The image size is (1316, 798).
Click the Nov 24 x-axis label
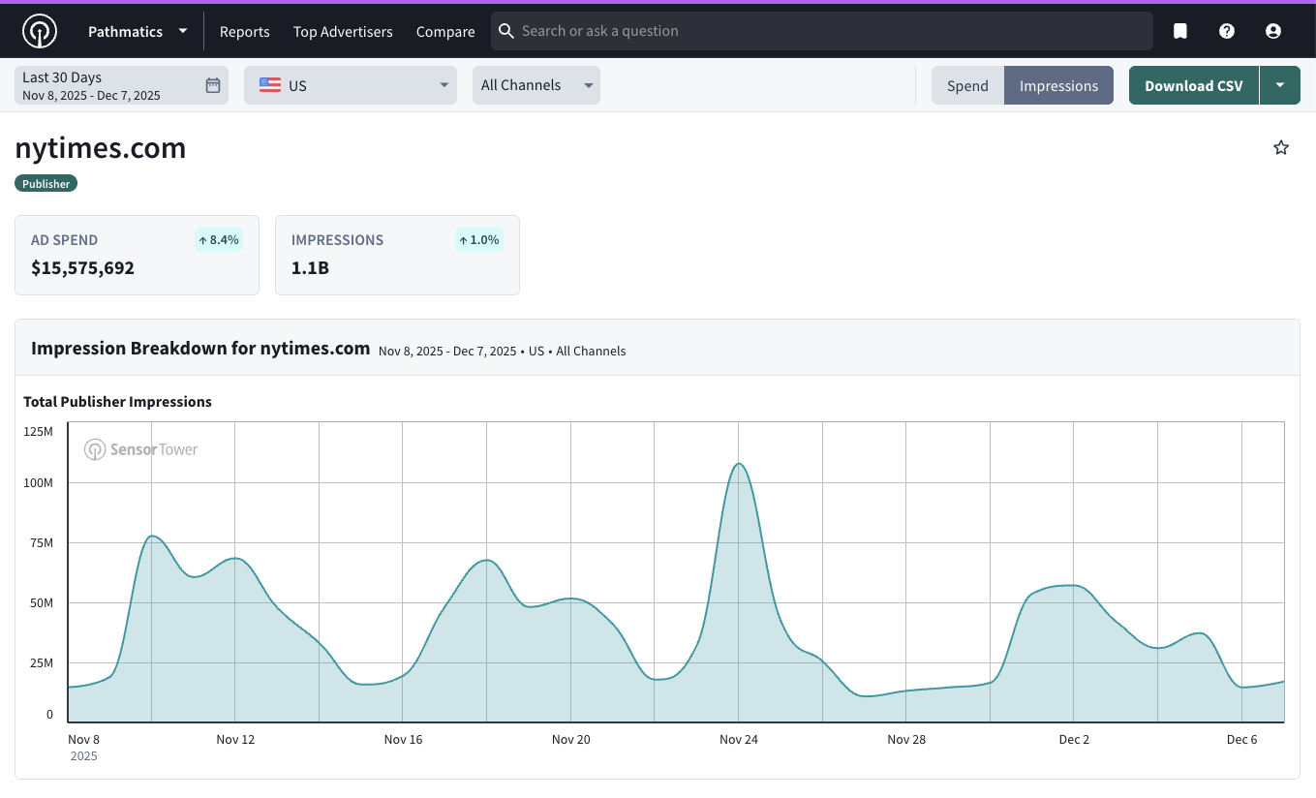coord(739,739)
